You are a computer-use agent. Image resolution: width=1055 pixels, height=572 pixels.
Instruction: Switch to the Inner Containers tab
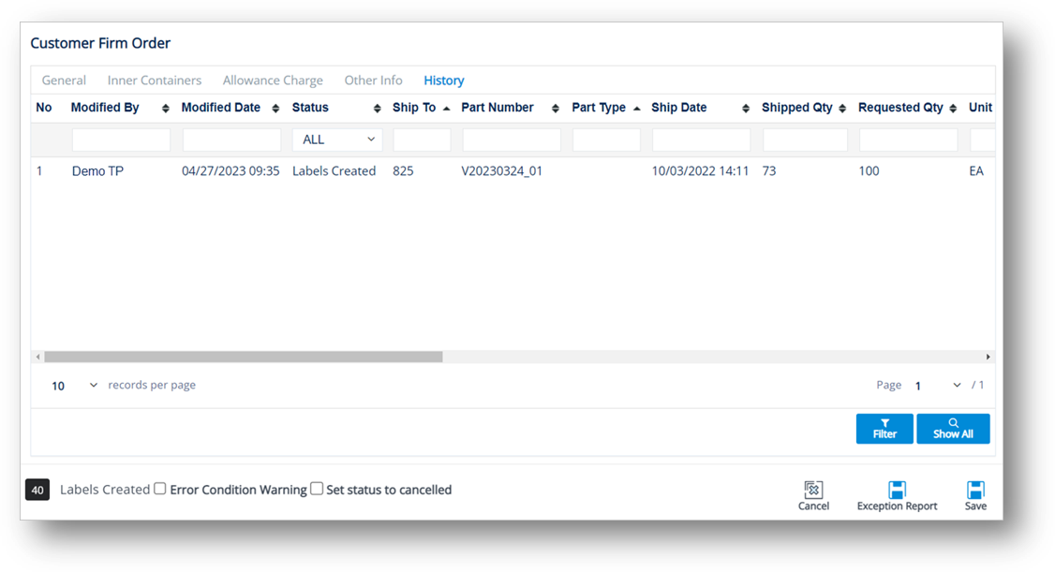coord(154,80)
